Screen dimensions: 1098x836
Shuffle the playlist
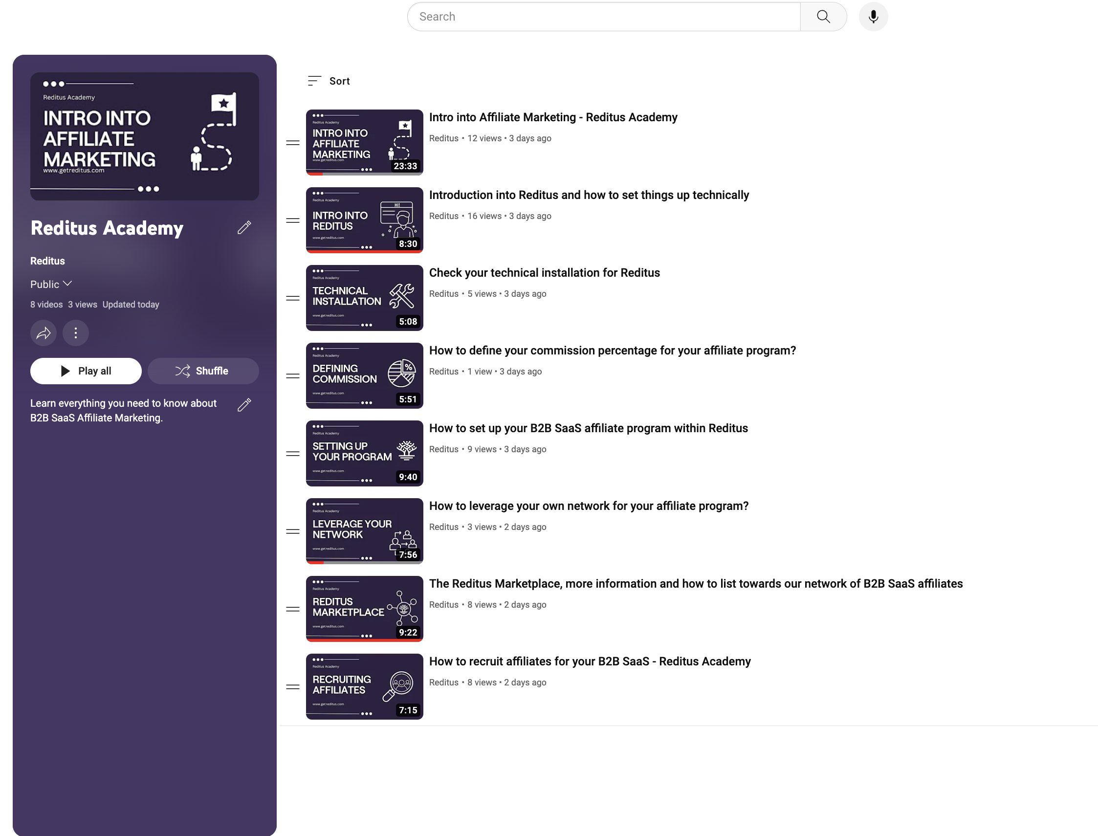[203, 371]
